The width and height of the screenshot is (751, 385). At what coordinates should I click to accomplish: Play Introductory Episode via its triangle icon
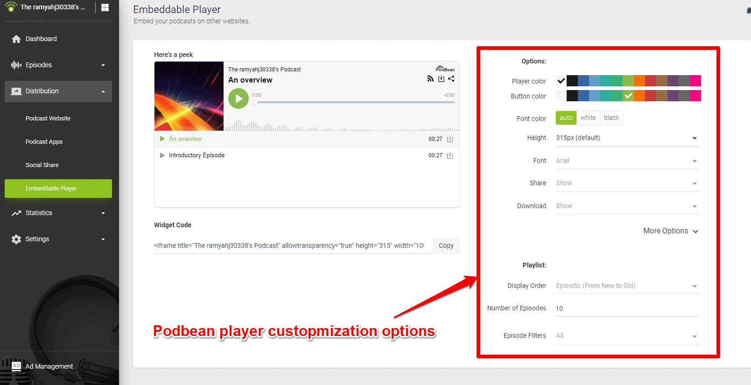tap(162, 155)
